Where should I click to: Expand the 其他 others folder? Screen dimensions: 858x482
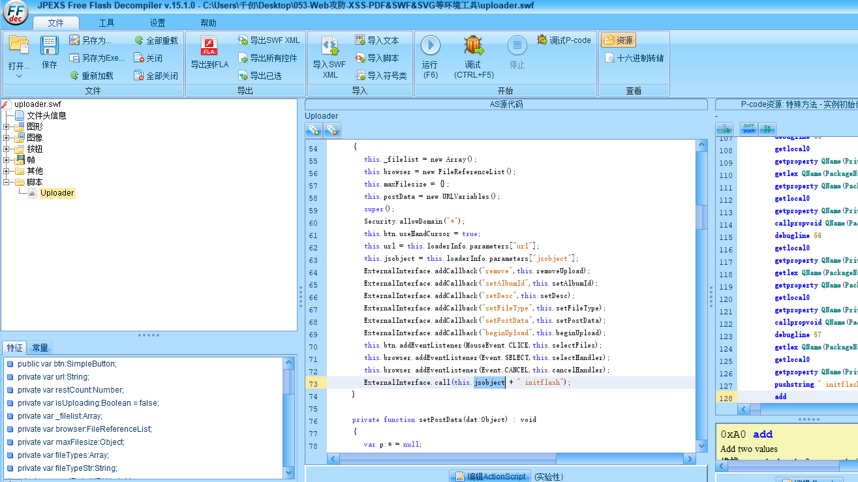point(7,171)
